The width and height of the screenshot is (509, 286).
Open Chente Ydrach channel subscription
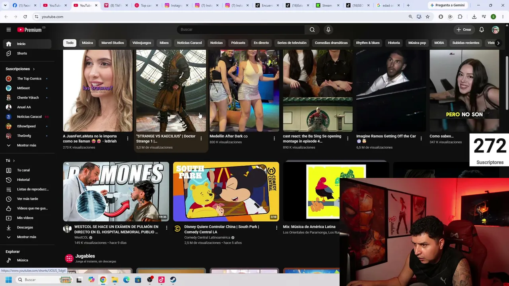coord(26,98)
